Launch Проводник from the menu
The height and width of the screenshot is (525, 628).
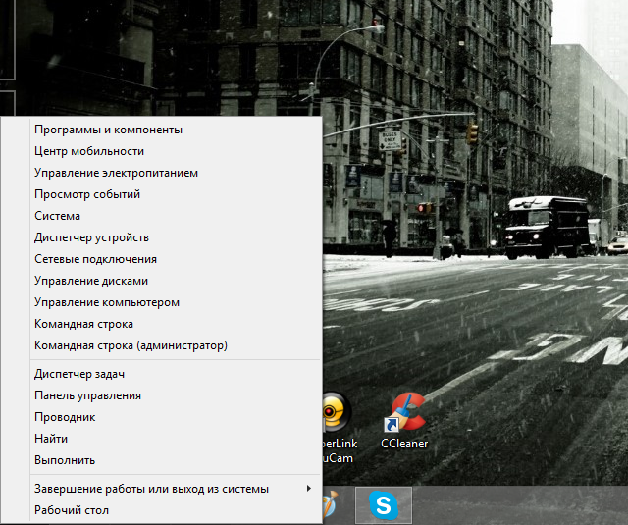click(x=65, y=417)
